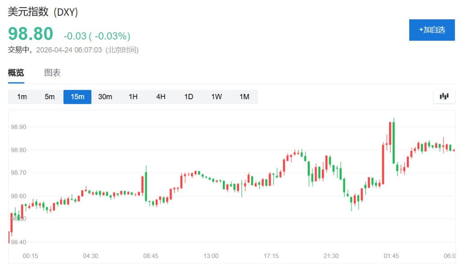Click the 98.80 current price value
This screenshot has height=268, width=461.
click(x=31, y=34)
